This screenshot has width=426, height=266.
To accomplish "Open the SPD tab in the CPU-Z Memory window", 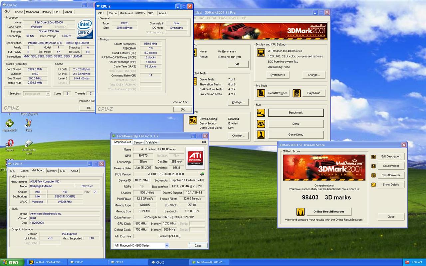I will click(151, 13).
